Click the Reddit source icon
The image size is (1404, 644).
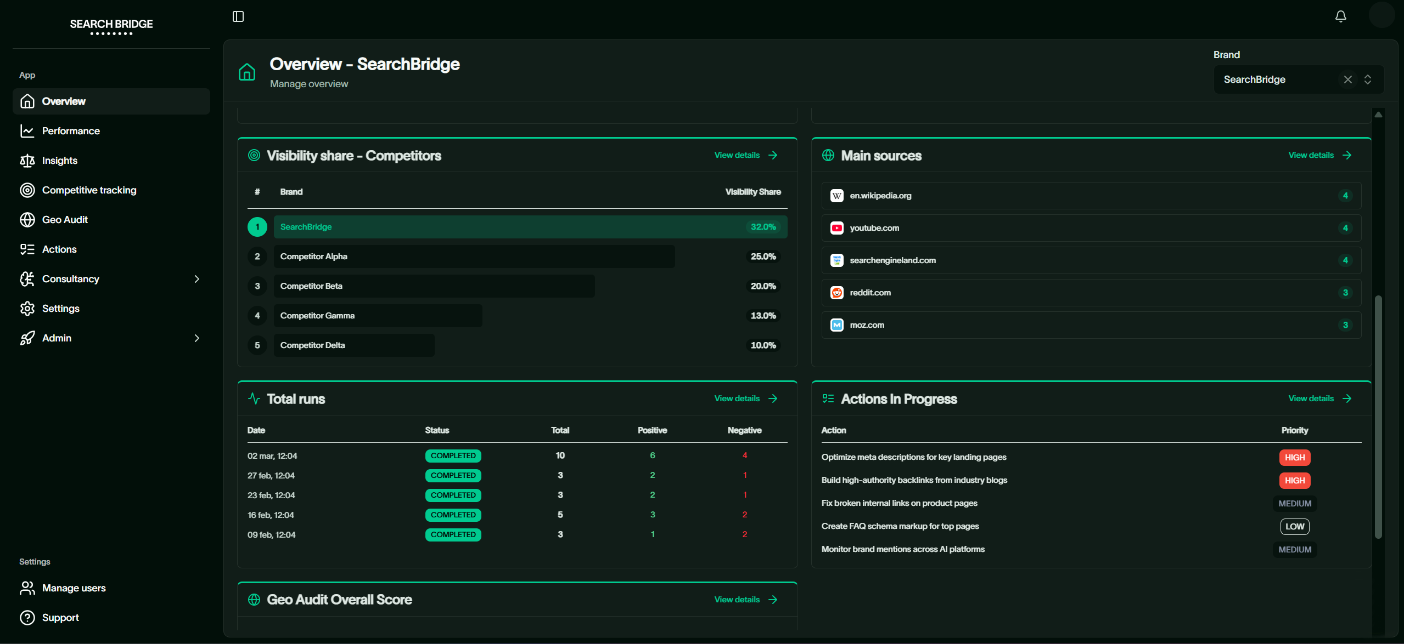836,293
